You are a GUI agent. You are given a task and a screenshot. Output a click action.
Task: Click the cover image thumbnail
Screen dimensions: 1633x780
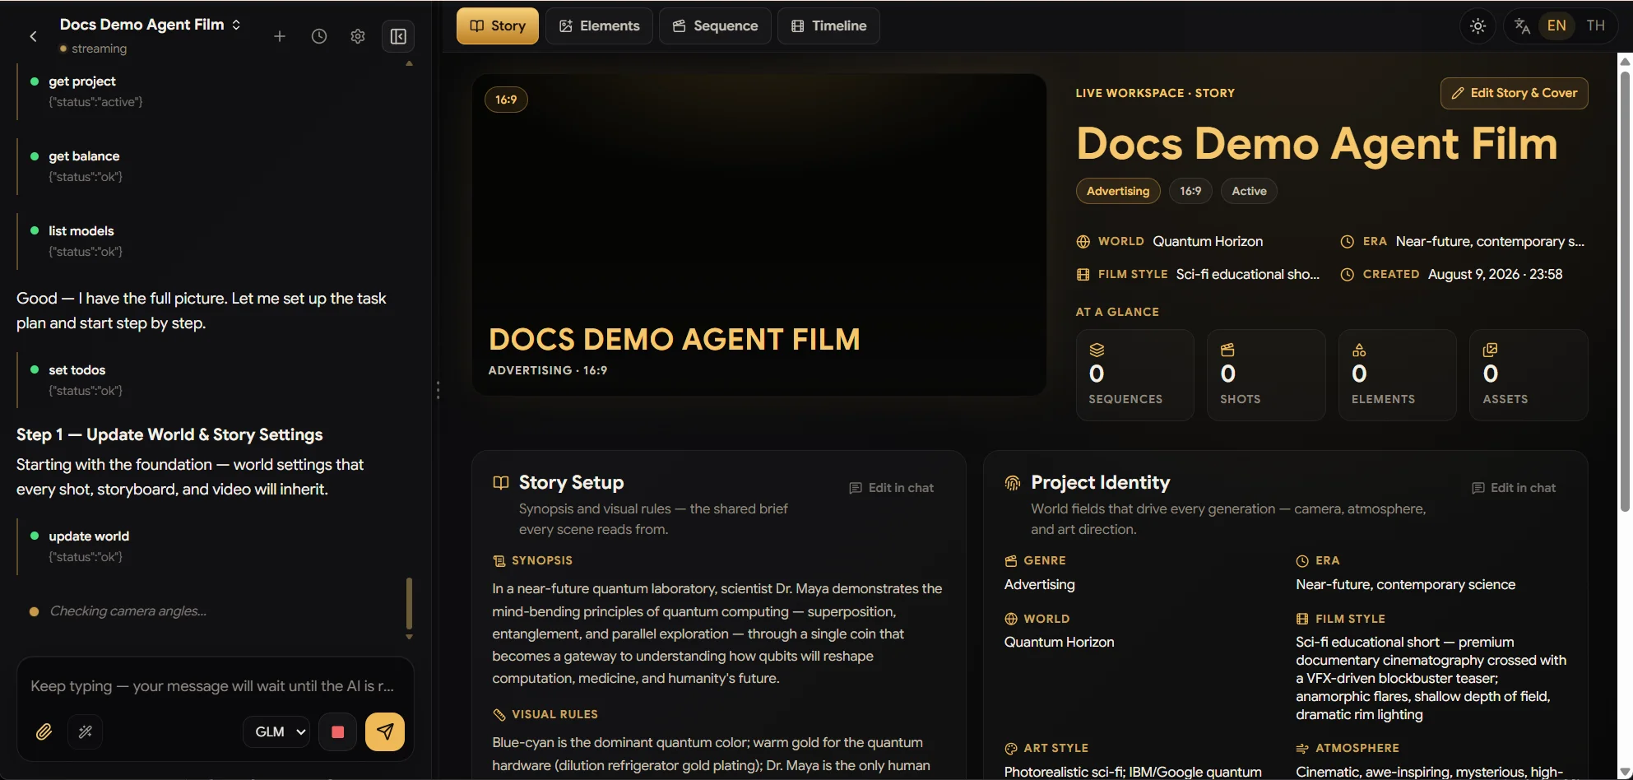pyautogui.click(x=759, y=234)
